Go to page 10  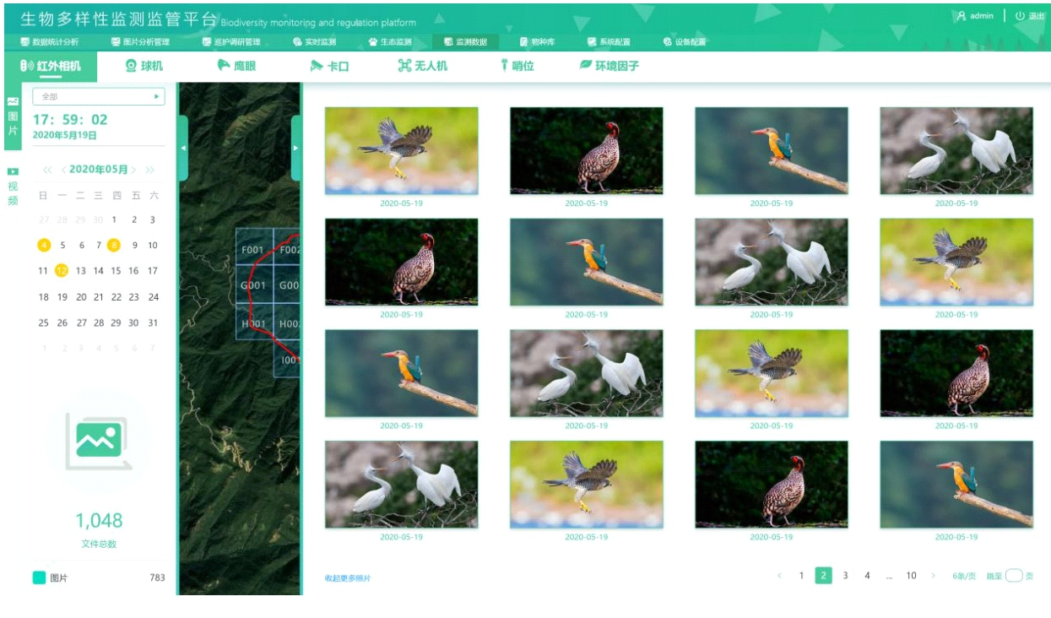click(911, 576)
